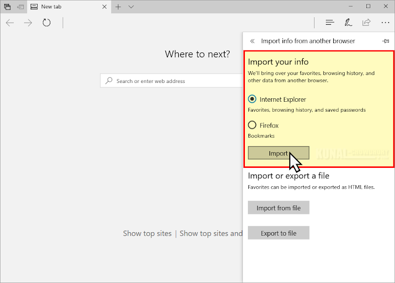Select the Firefox radio button
Screen dimensions: 395x283
pyautogui.click(x=252, y=125)
